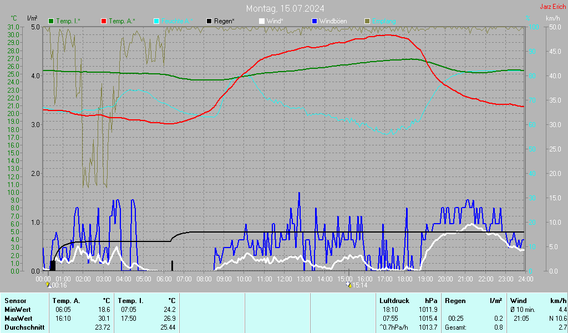
Task: Click the pressure time '07:55'
Action: [x=390, y=319]
